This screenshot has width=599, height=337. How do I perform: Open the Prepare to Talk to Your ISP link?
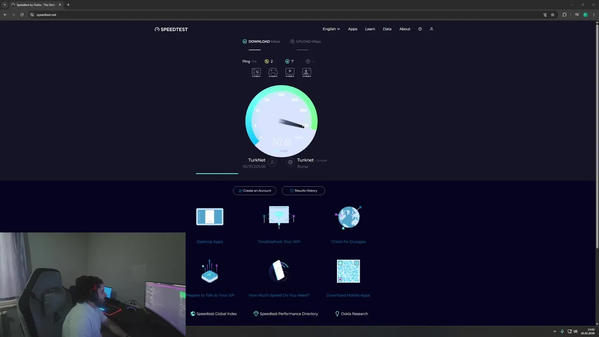tap(210, 295)
